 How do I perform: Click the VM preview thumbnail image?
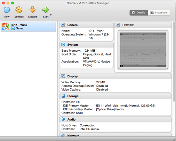point(143,49)
